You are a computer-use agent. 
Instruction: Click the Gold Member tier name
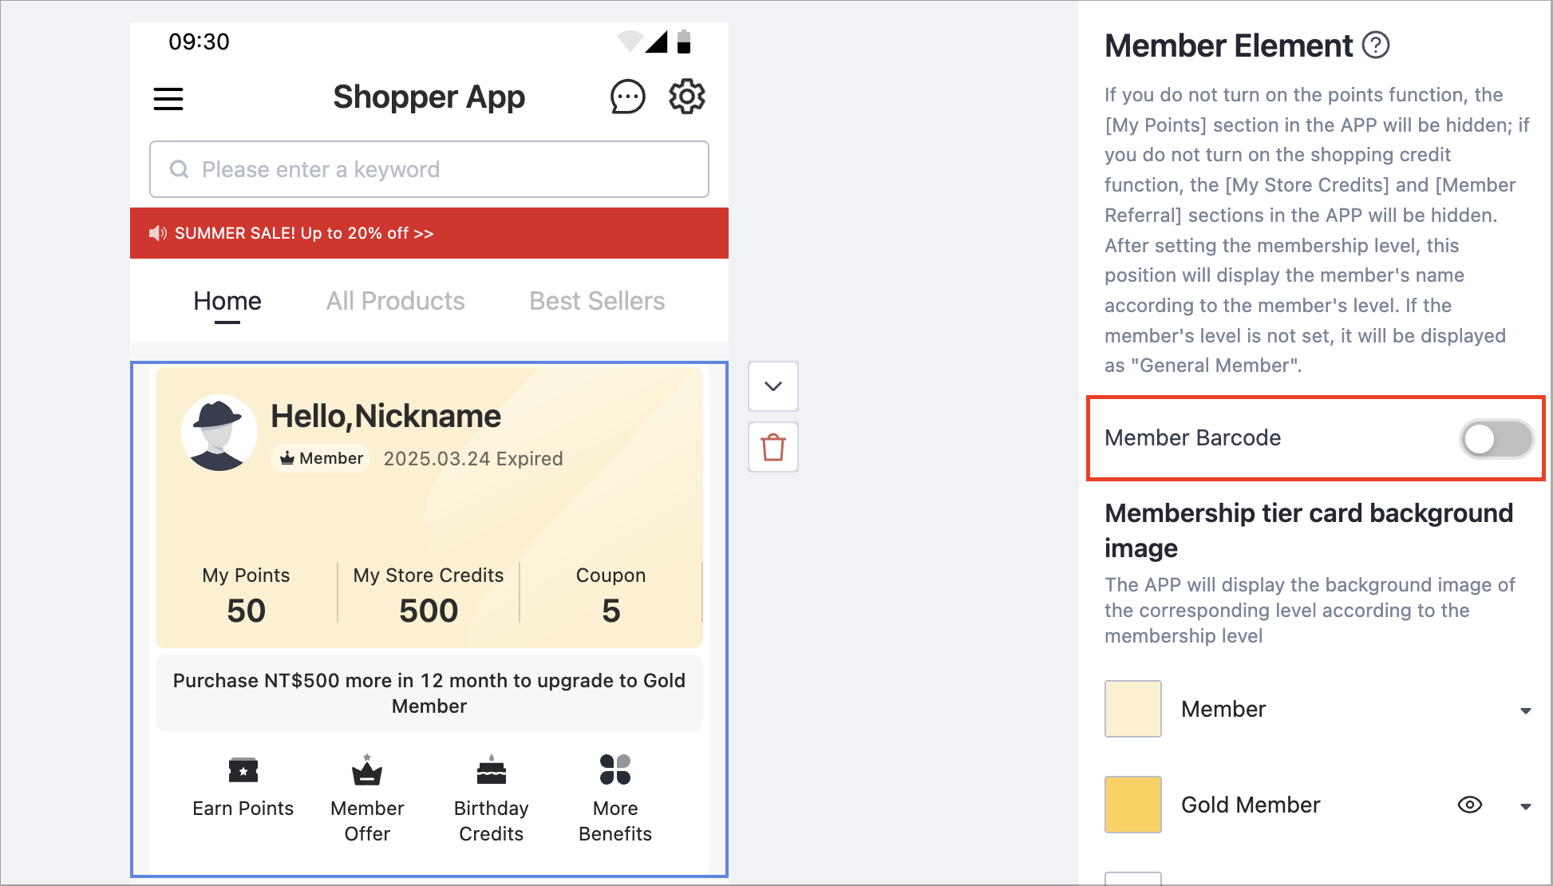tap(1251, 805)
